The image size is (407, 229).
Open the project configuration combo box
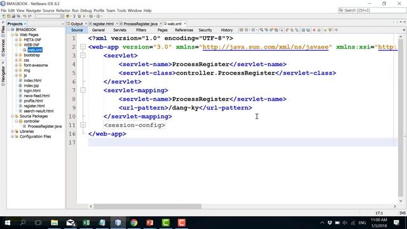(50, 16)
